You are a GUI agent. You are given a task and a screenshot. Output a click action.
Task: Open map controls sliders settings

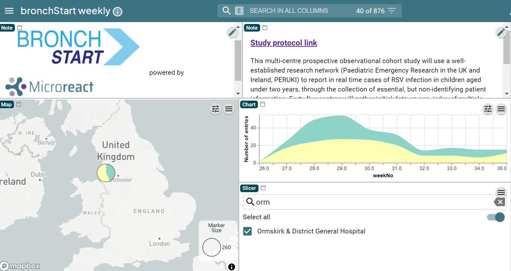coord(215,109)
